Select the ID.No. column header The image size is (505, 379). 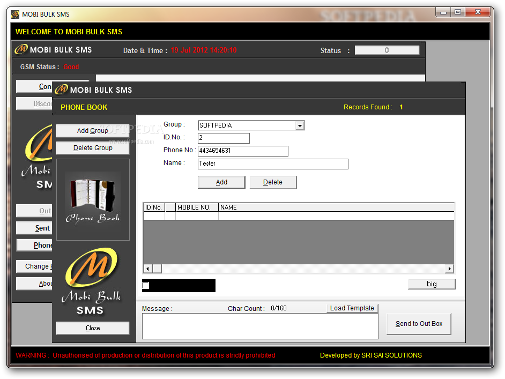pyautogui.click(x=154, y=207)
